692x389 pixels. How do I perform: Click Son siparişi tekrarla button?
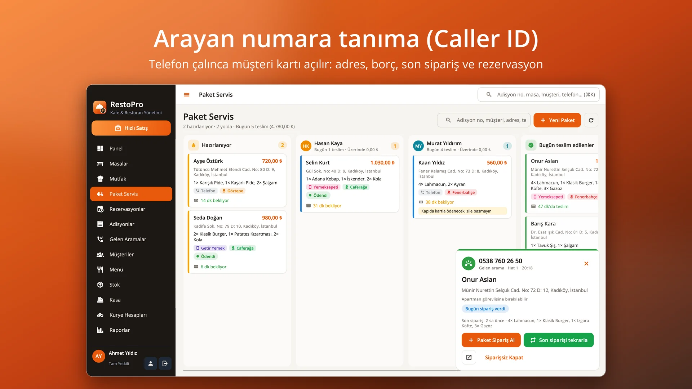click(x=559, y=340)
